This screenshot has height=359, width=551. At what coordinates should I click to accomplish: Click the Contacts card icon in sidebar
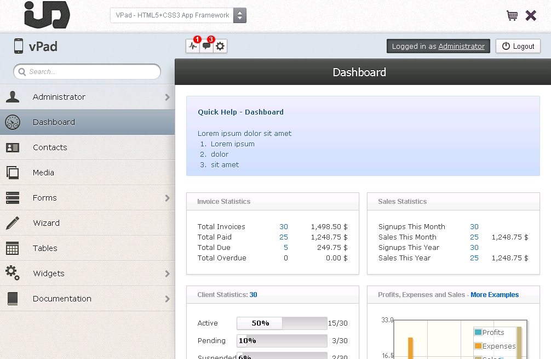point(13,147)
